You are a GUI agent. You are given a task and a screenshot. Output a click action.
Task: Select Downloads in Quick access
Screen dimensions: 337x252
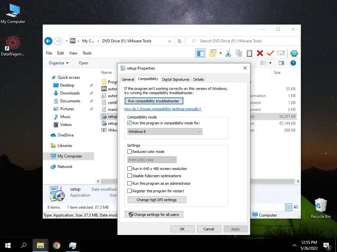coord(70,93)
